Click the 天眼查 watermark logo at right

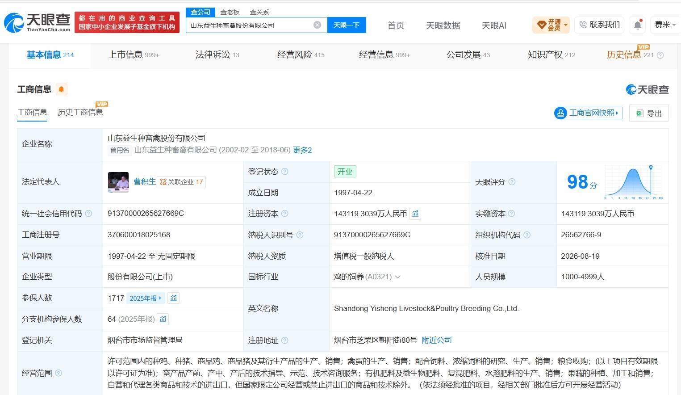click(647, 89)
